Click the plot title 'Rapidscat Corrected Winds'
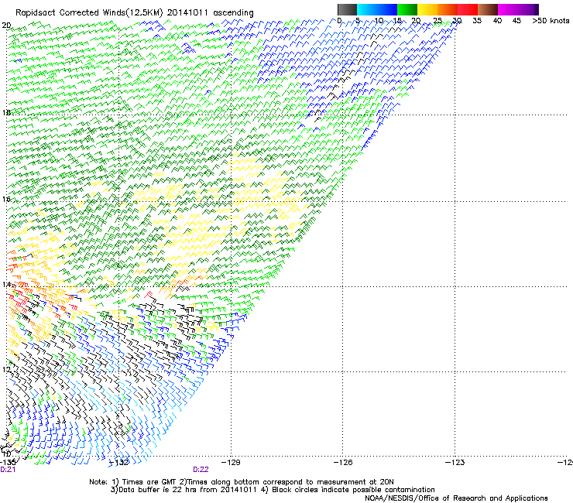573x503 pixels. coord(70,12)
